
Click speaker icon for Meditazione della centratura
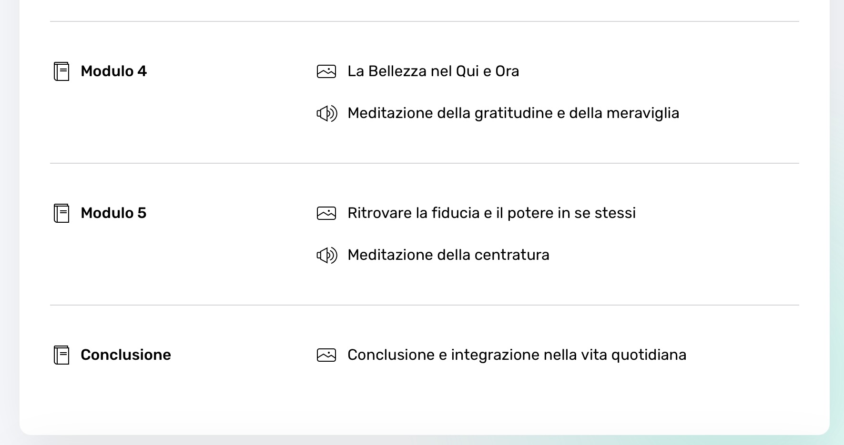[x=327, y=255]
